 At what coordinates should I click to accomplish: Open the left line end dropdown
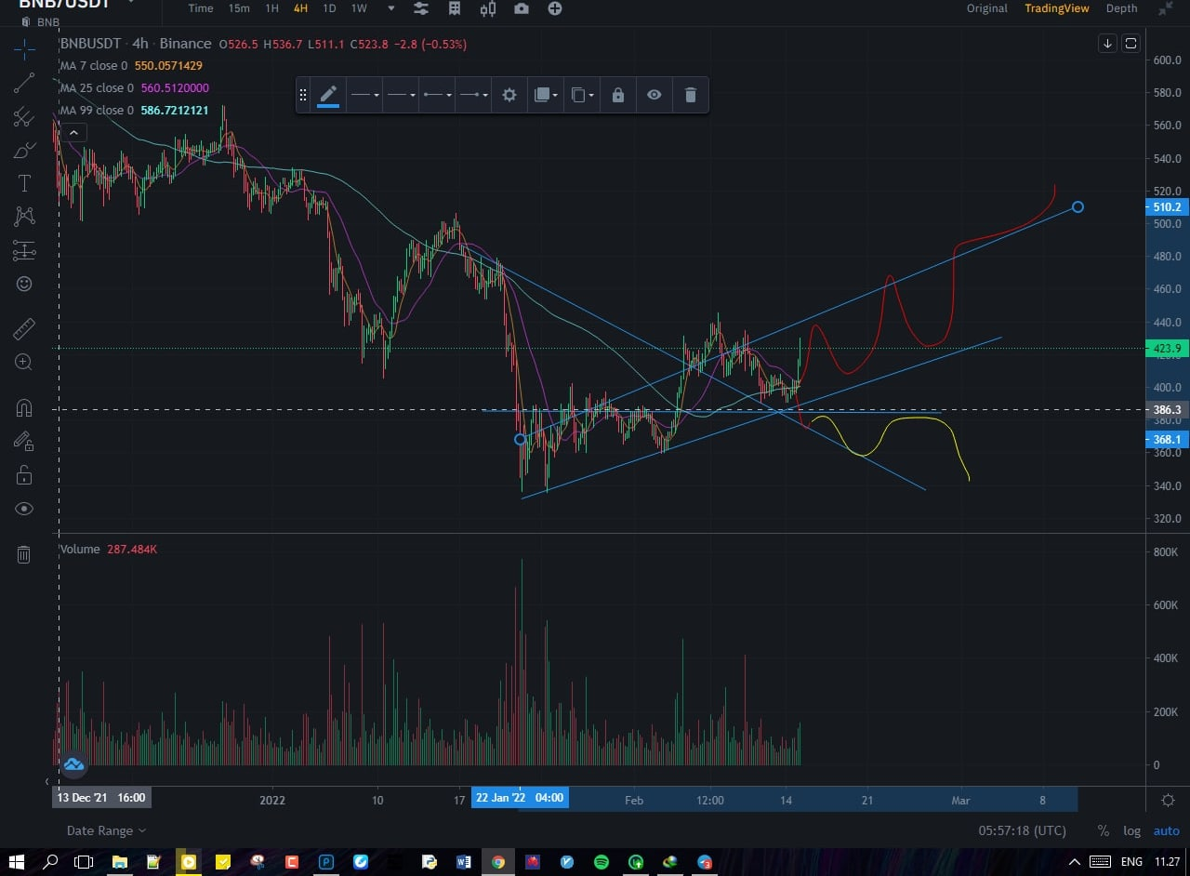(437, 95)
